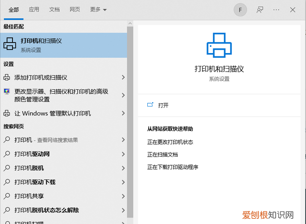Click the results list scrollbar thumb
This screenshot has width=306, height=224.
pos(130,122)
